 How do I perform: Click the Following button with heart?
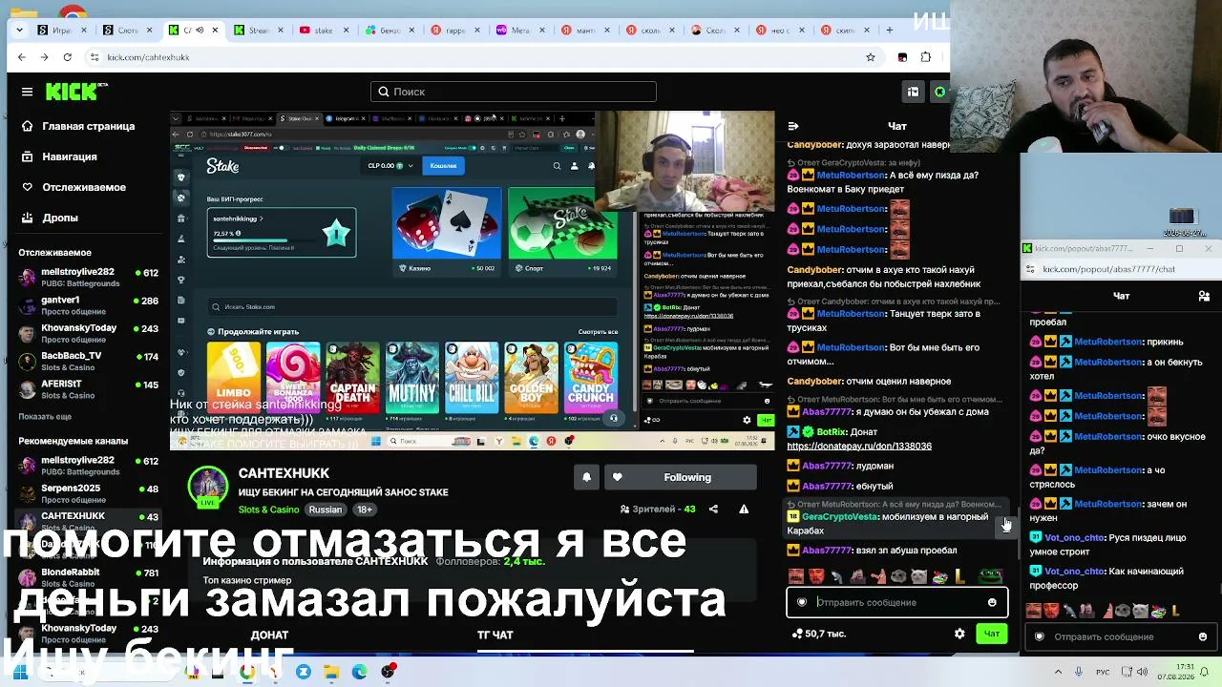pos(680,477)
